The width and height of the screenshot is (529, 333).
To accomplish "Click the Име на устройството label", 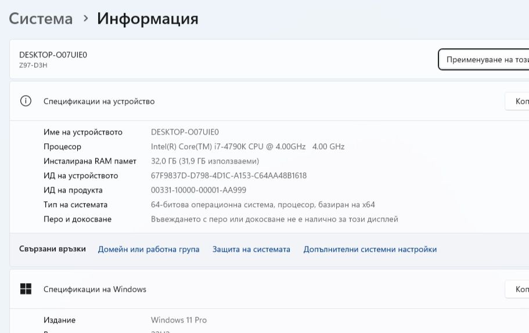I will 83,132.
